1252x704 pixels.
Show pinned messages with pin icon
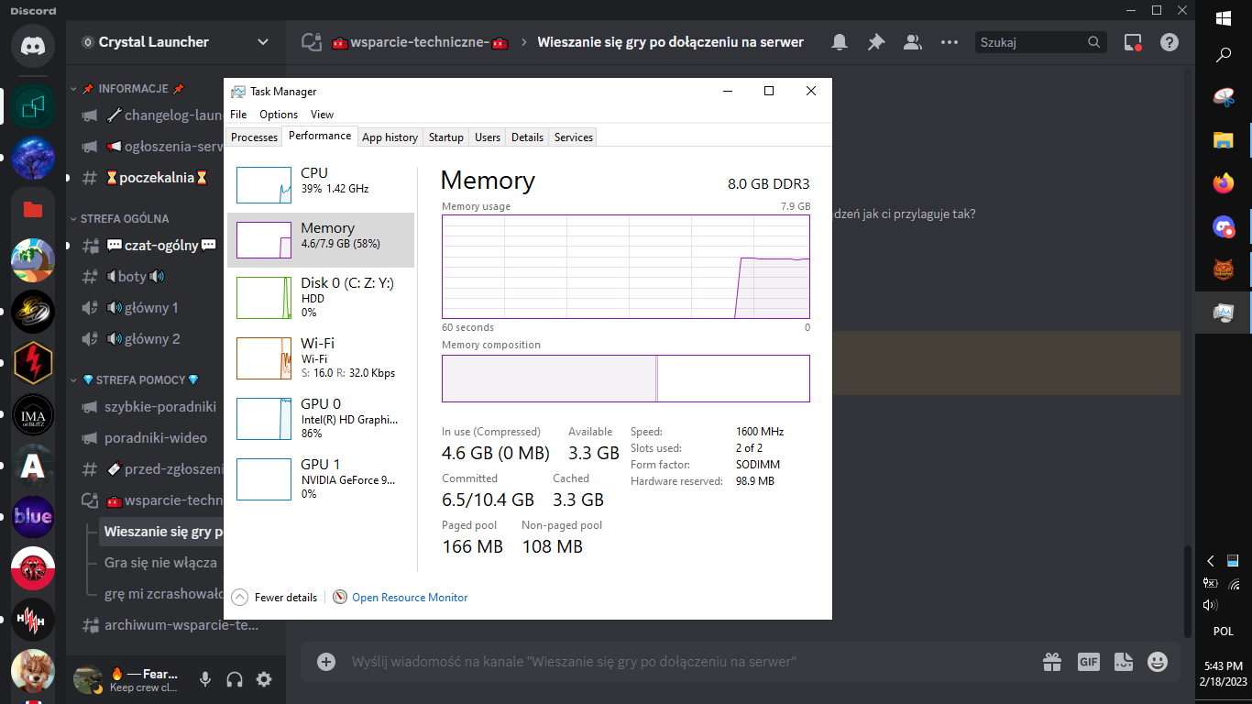[876, 42]
